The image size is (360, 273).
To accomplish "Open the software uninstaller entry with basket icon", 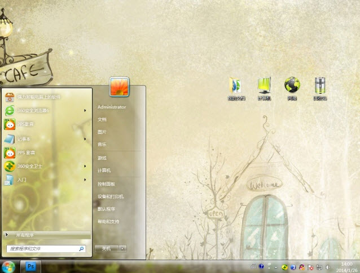I will (x=46, y=97).
